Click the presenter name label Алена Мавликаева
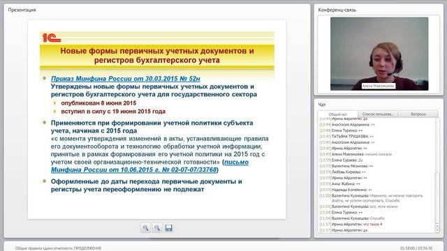 pos(379,86)
